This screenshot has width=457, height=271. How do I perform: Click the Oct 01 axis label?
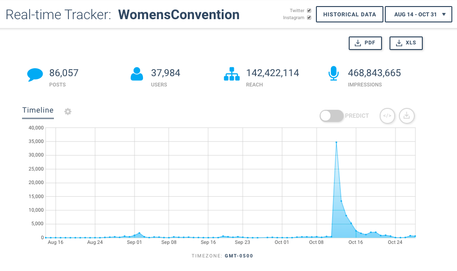coord(282,242)
